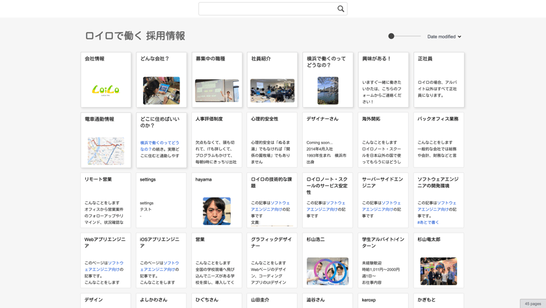Open the 学生アルバイト/インターン card
Viewport: 546px width, 308px height.
[383, 261]
